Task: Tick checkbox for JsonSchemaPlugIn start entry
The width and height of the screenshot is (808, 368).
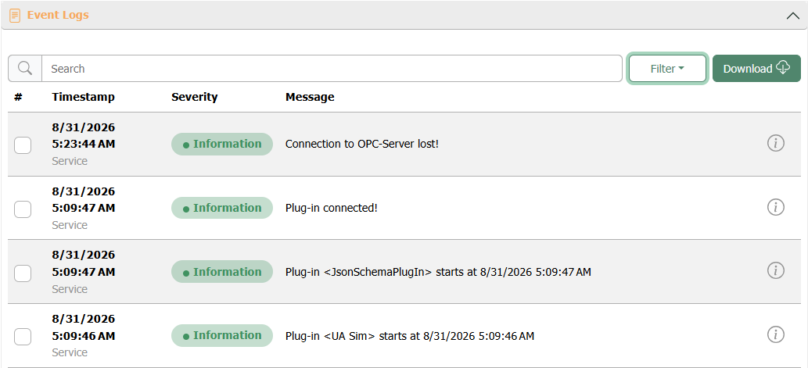Action: pos(23,273)
